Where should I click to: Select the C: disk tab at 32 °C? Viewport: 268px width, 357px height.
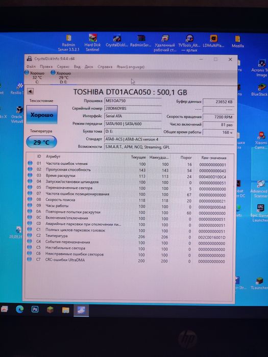[x=35, y=77]
